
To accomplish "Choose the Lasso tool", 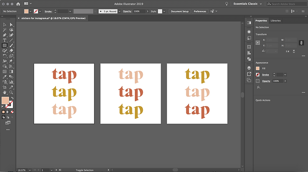I will coord(11,30).
